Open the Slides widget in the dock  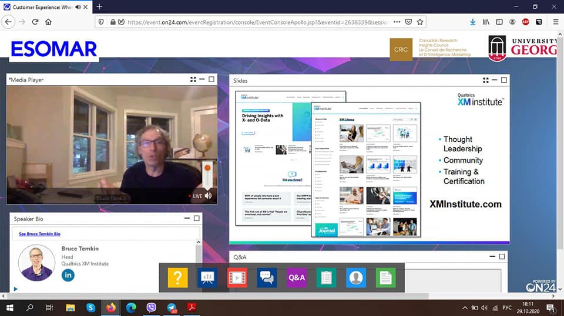207,277
